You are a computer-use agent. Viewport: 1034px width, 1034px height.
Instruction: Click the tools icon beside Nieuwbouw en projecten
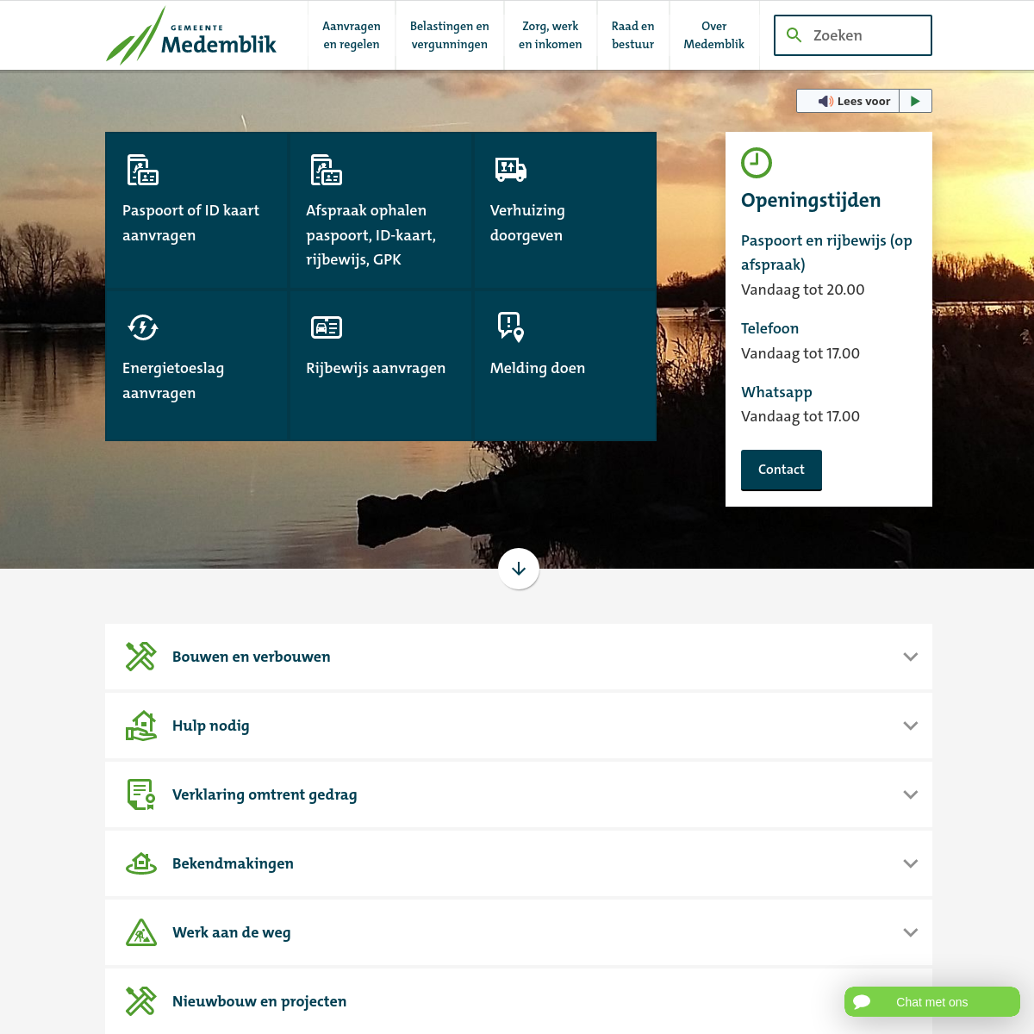[x=141, y=1001]
